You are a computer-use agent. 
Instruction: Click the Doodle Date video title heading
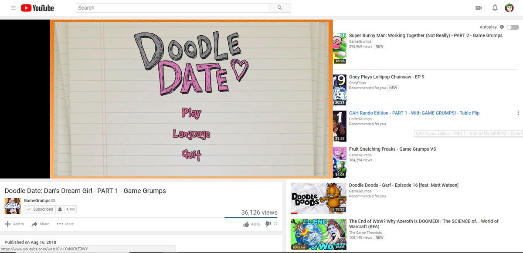point(85,191)
